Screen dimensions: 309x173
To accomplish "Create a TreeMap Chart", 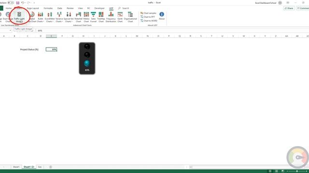I will [x=101, y=17].
